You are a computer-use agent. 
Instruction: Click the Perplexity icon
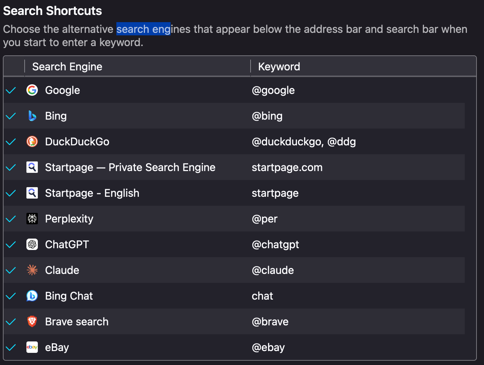[32, 219]
